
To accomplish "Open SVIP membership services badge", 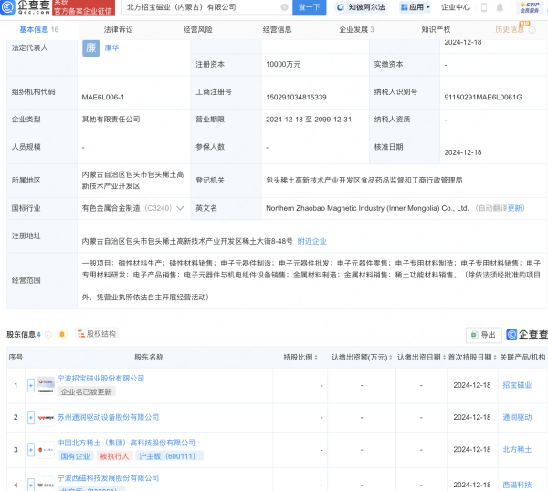I will coord(529,7).
